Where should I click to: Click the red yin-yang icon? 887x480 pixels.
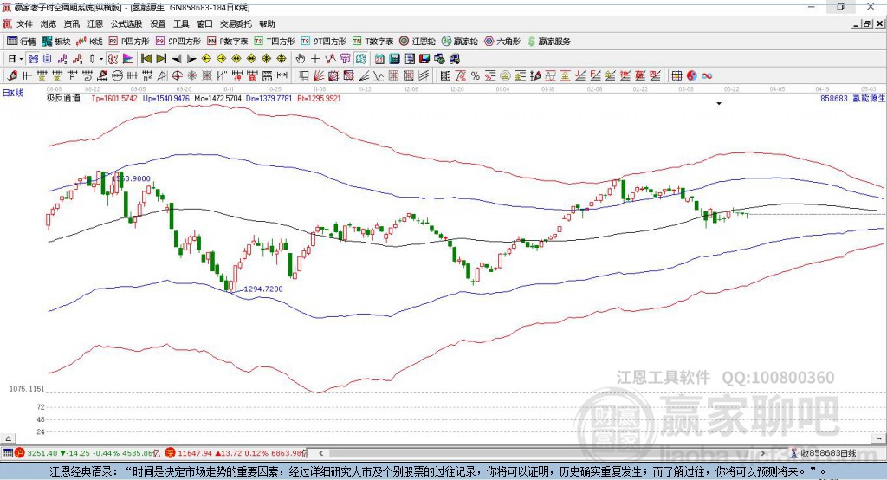click(692, 76)
